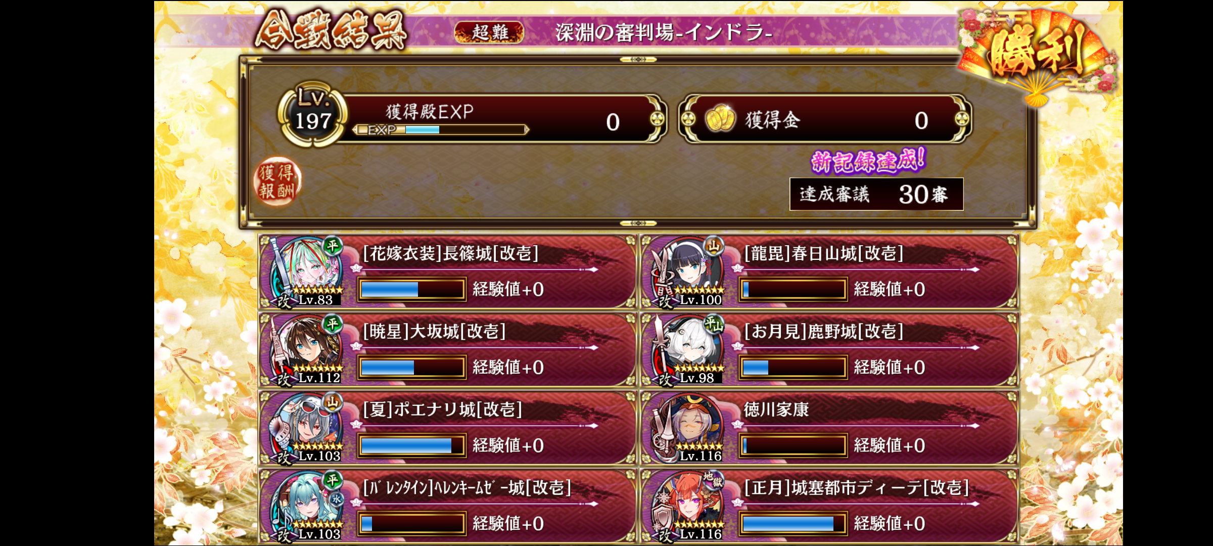This screenshot has height=546, width=1213.
Task: Click the 長篠城 experience bar
Action: [x=411, y=290]
